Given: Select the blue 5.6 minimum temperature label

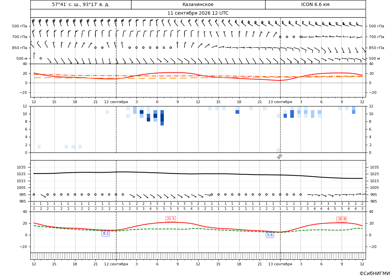Looking at the screenshot, I should [270, 235].
